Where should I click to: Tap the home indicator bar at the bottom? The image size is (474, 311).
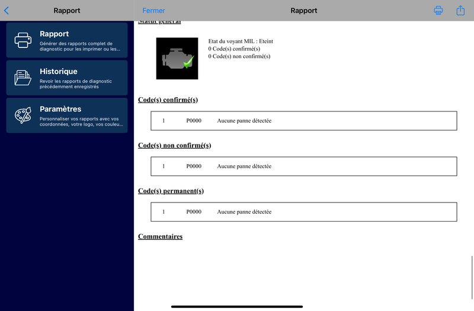pyautogui.click(x=237, y=306)
